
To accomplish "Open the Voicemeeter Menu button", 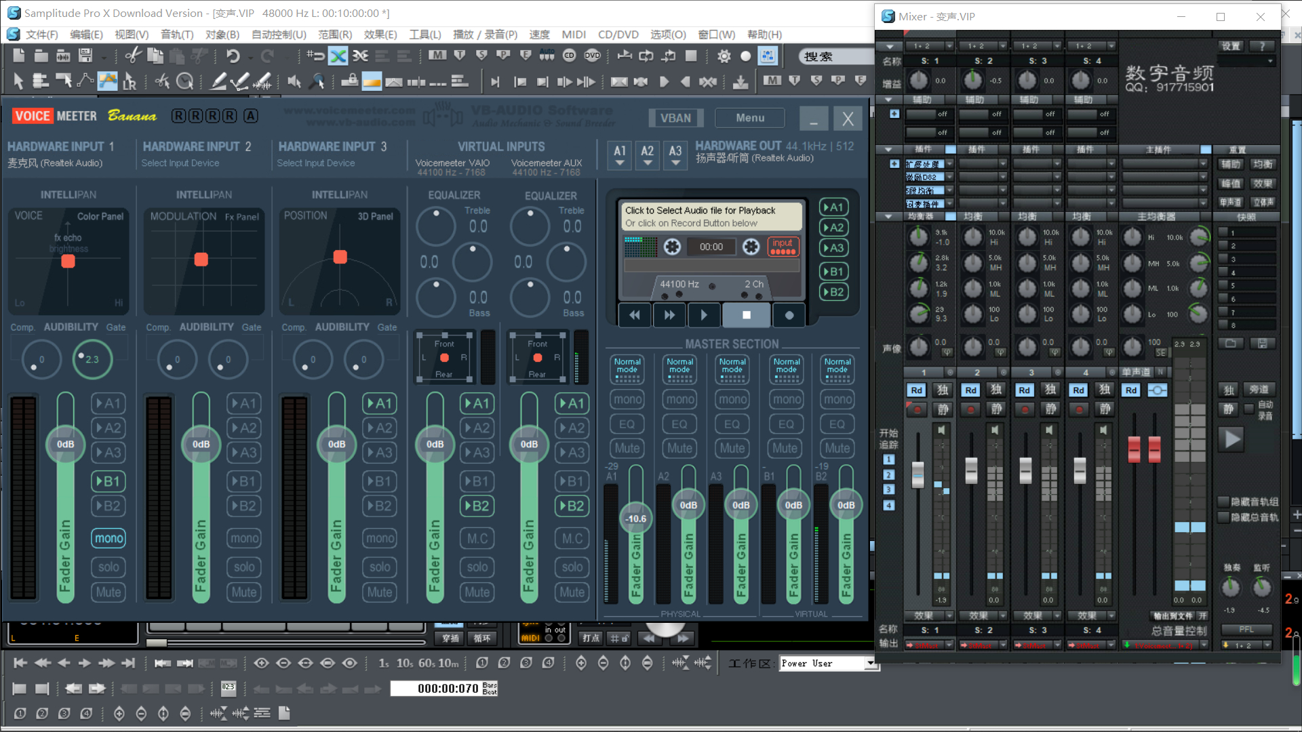I will (749, 118).
